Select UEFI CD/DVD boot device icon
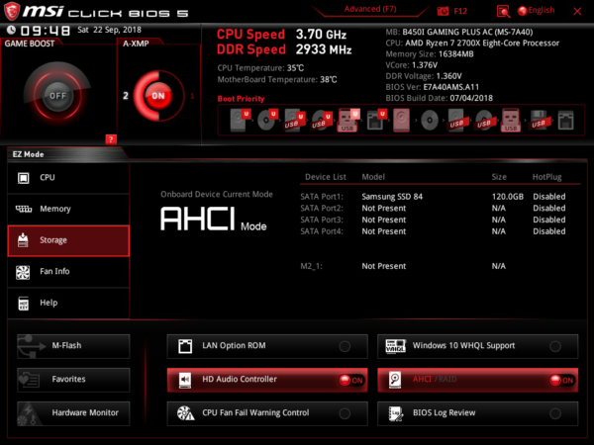This screenshot has width=594, height=445. click(x=266, y=120)
